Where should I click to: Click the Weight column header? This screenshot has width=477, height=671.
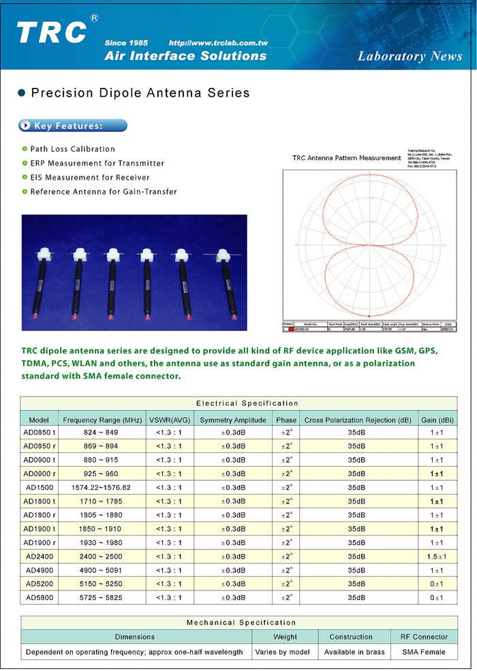click(x=285, y=637)
